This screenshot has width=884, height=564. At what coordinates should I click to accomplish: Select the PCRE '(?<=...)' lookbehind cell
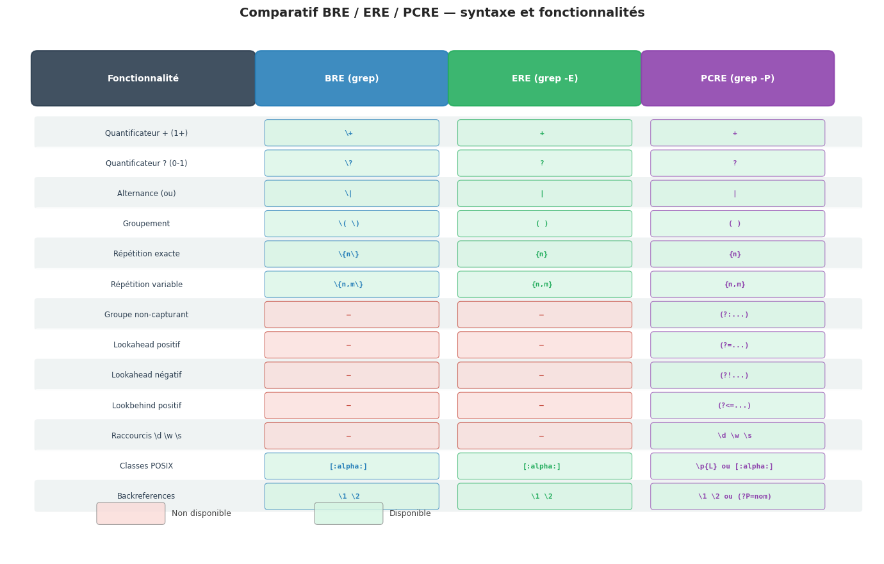(737, 406)
